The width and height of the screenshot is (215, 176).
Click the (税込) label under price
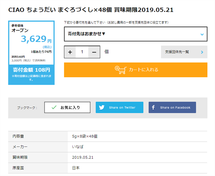[x=47, y=47]
